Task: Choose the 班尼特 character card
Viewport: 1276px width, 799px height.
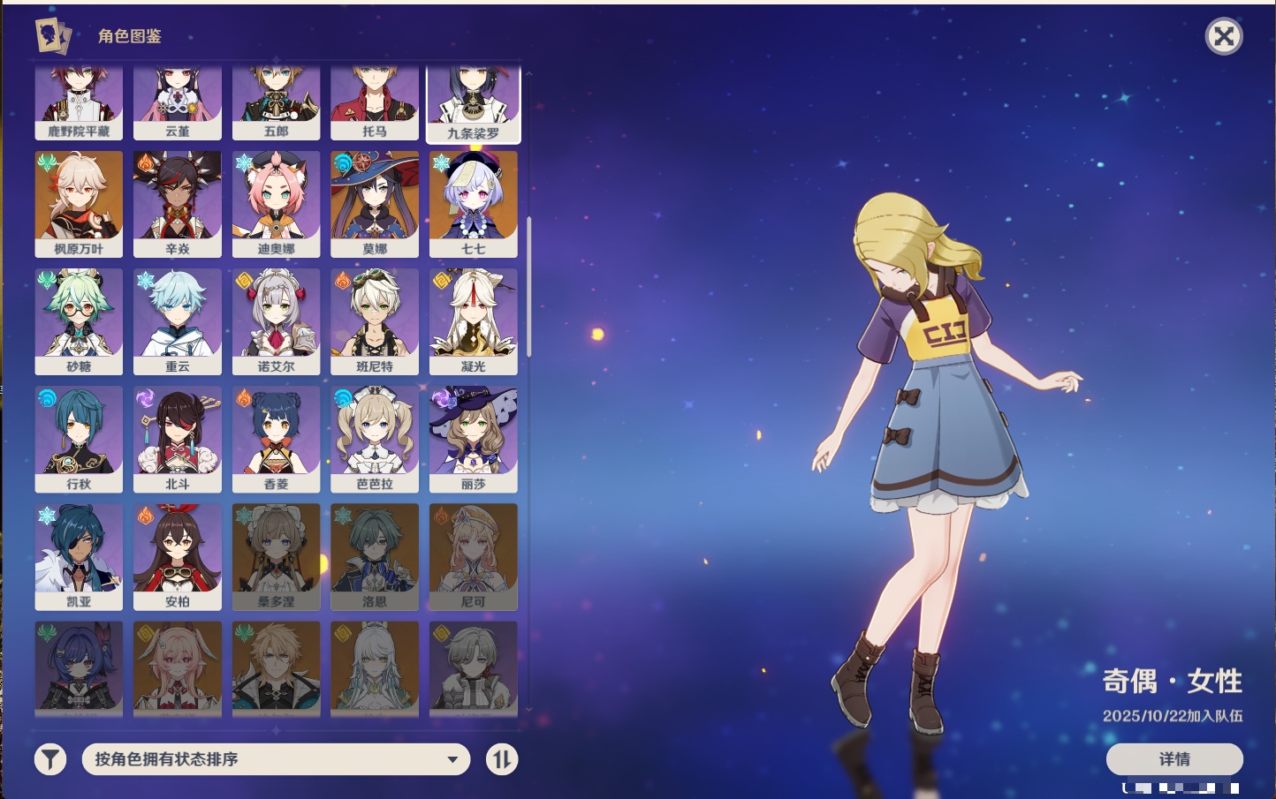Action: tap(375, 322)
